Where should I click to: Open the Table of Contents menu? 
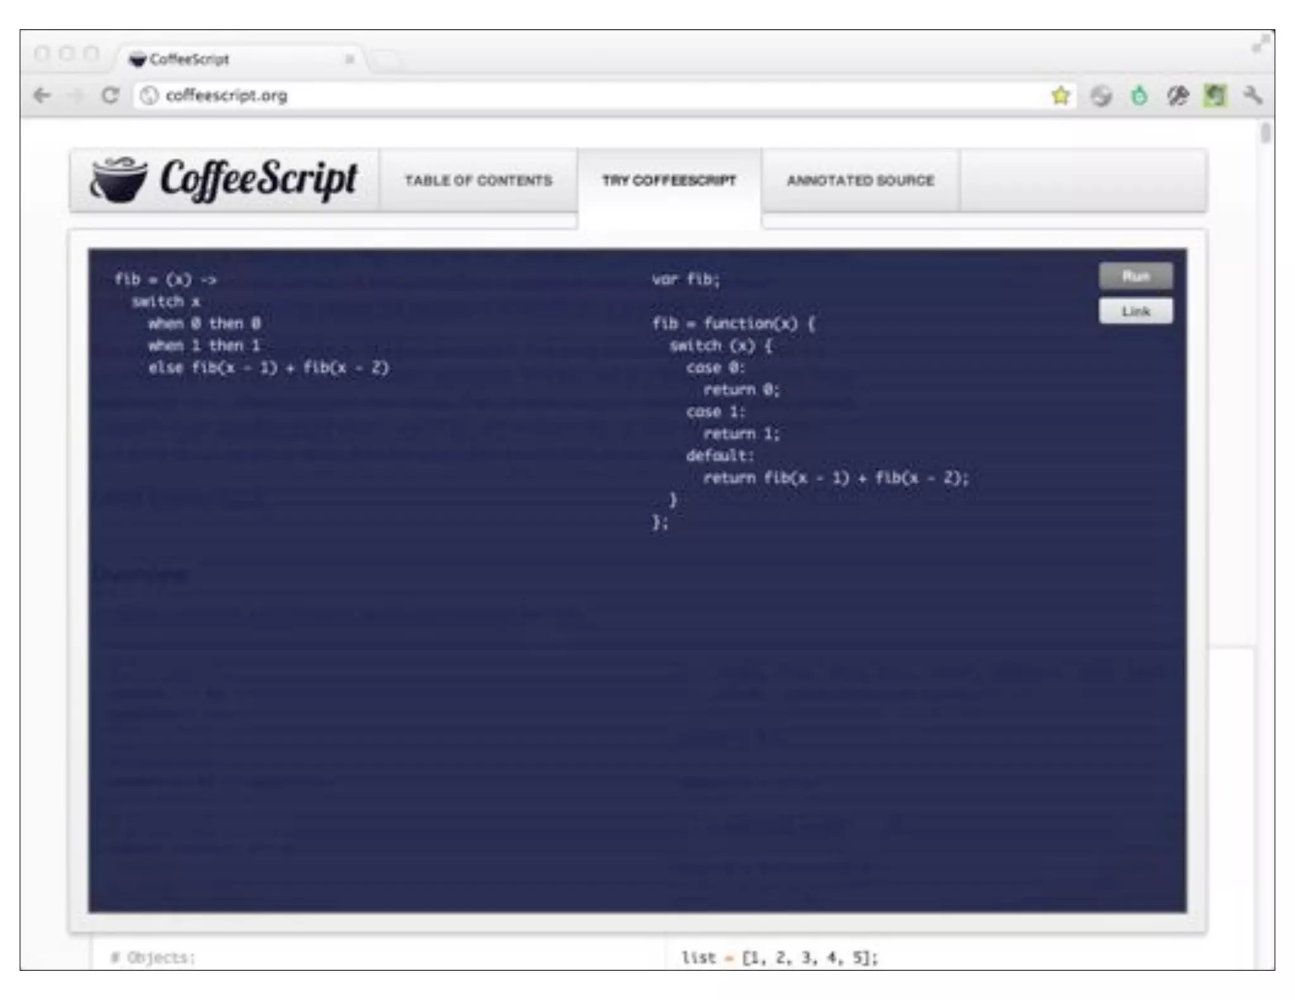(478, 181)
